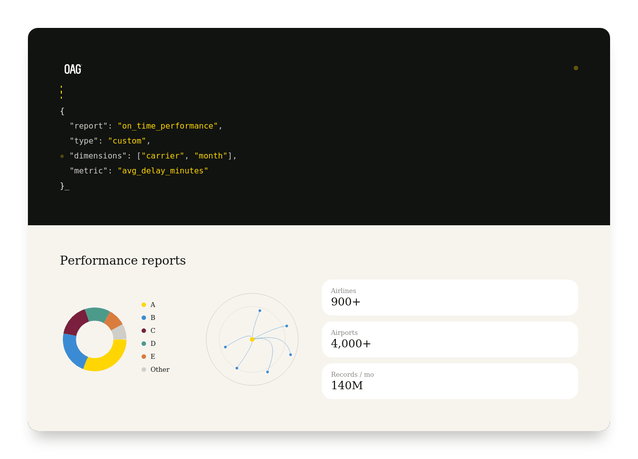Click the OAG logo

[73, 69]
